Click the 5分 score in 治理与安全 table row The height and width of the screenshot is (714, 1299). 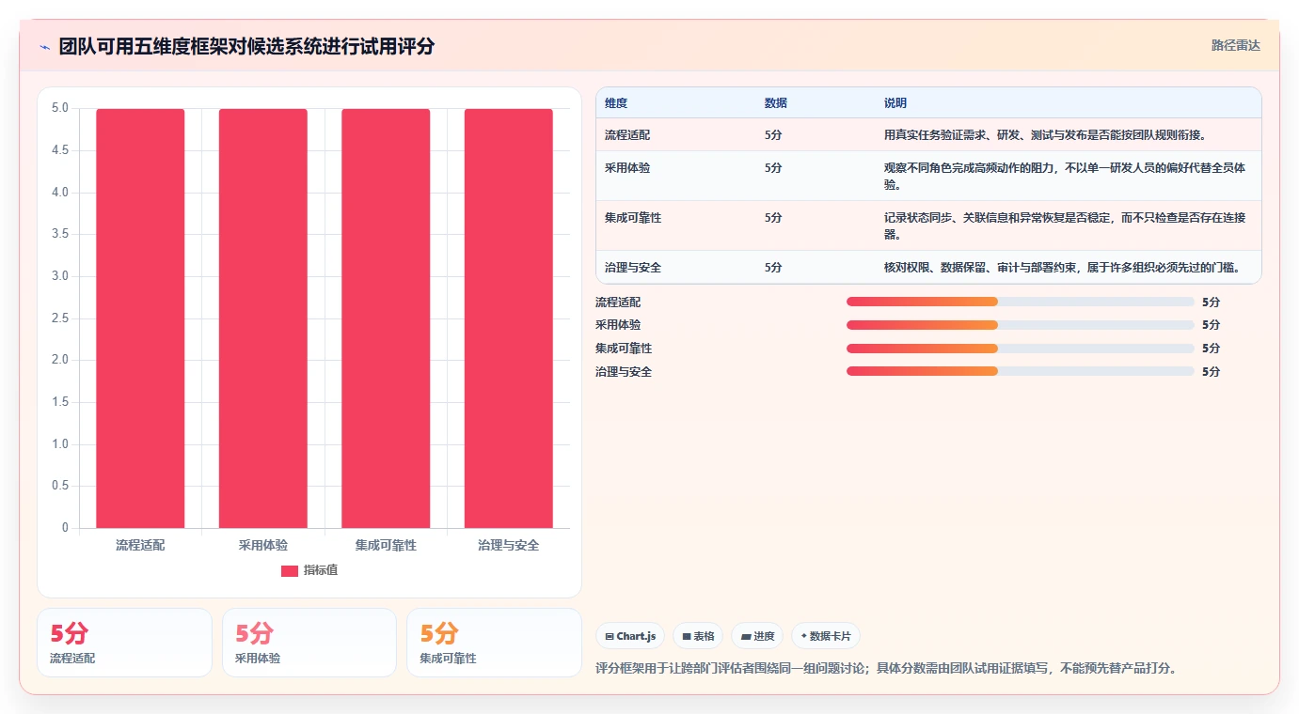(x=773, y=268)
